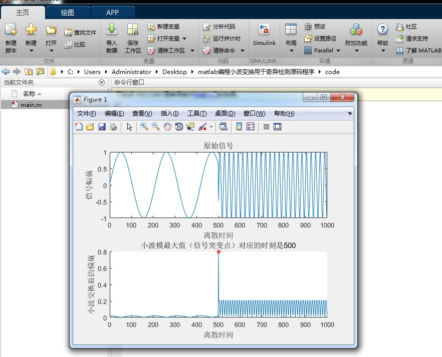Open the Tools (工具) menu in Figure 1
Screen dimensions: 442x357
pos(197,113)
